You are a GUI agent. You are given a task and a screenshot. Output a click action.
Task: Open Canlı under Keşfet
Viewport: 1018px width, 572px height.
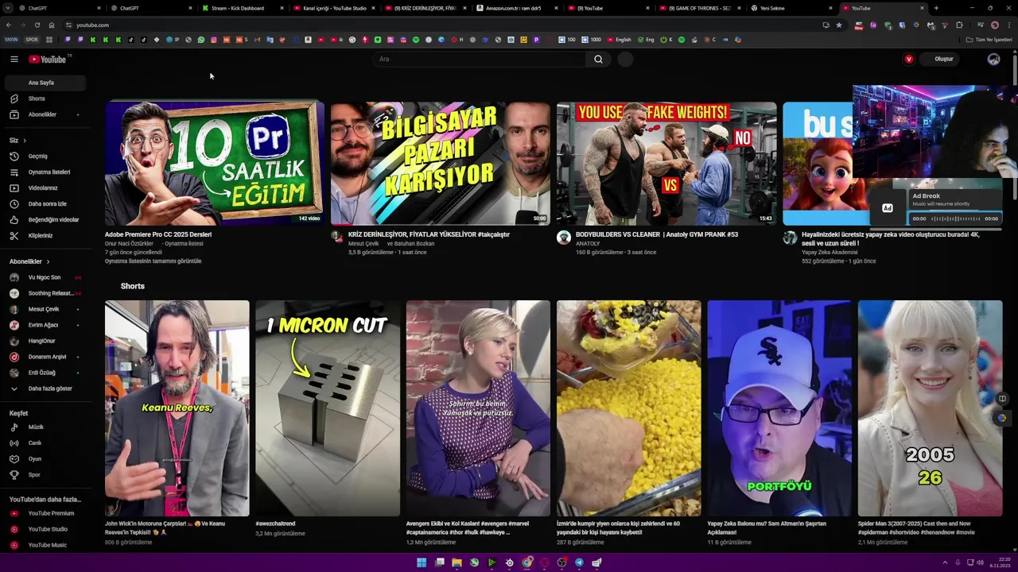coord(45,443)
